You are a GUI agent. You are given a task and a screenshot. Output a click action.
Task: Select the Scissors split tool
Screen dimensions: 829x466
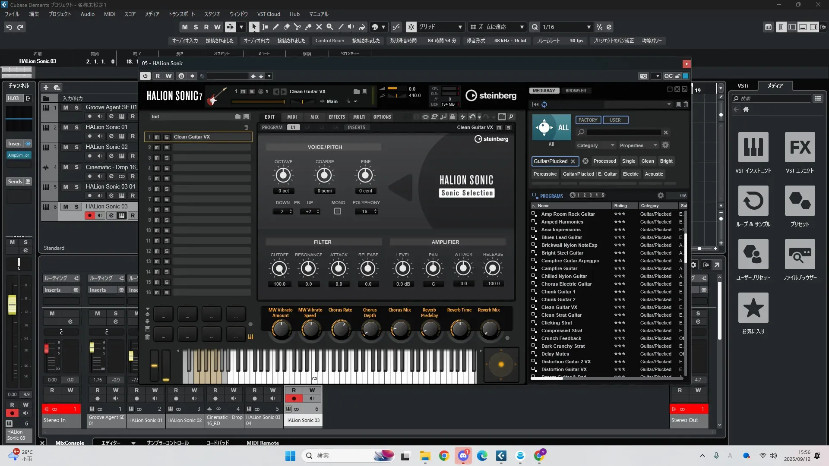[297, 27]
